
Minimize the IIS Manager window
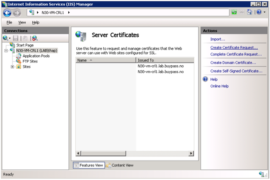[x=253, y=4]
